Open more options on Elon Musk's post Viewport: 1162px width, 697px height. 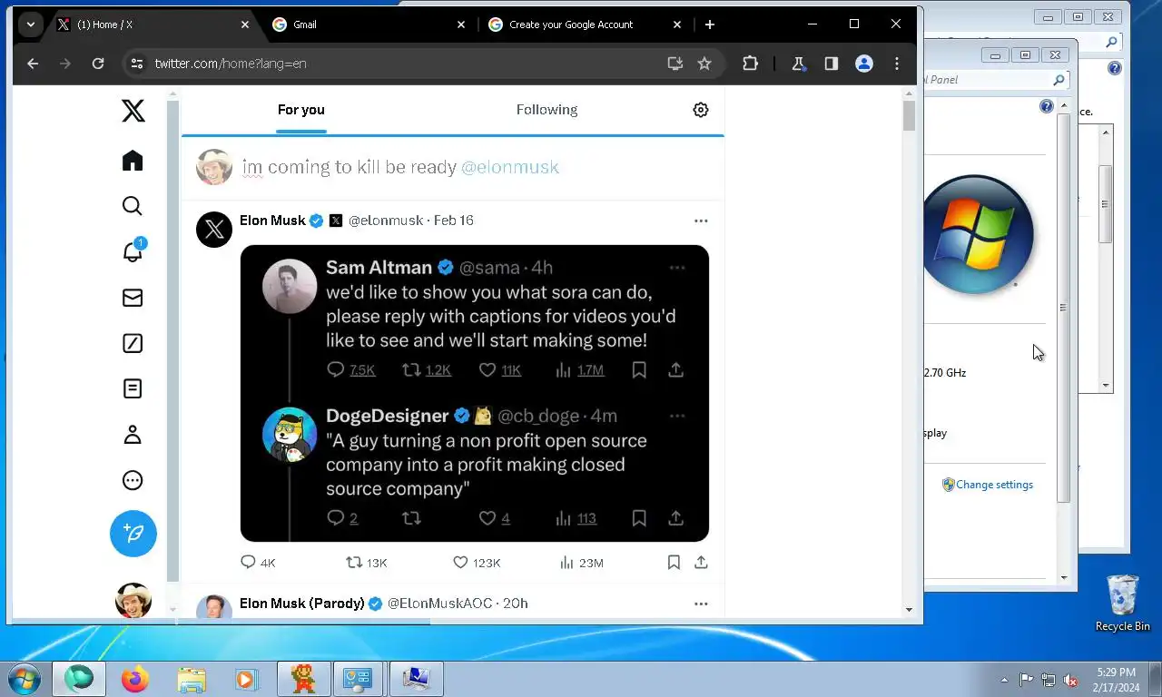(701, 221)
